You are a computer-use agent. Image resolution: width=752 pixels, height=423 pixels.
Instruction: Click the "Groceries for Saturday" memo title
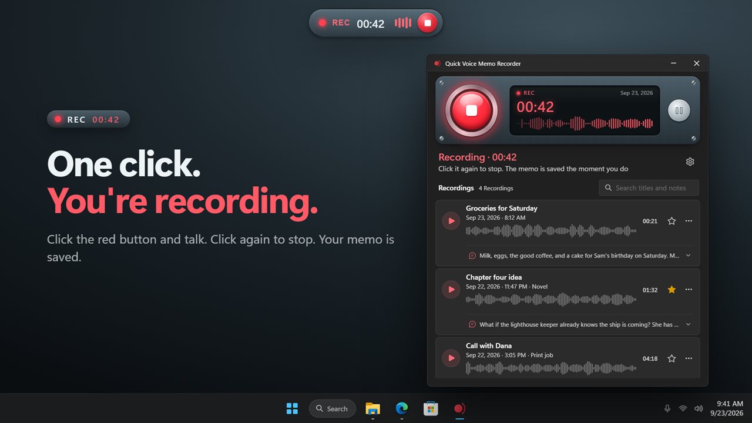tap(502, 208)
